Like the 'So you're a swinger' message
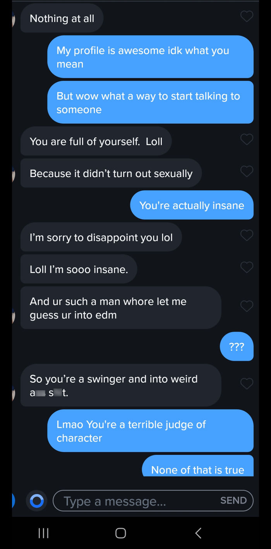This screenshot has width=271, height=549. [x=247, y=384]
